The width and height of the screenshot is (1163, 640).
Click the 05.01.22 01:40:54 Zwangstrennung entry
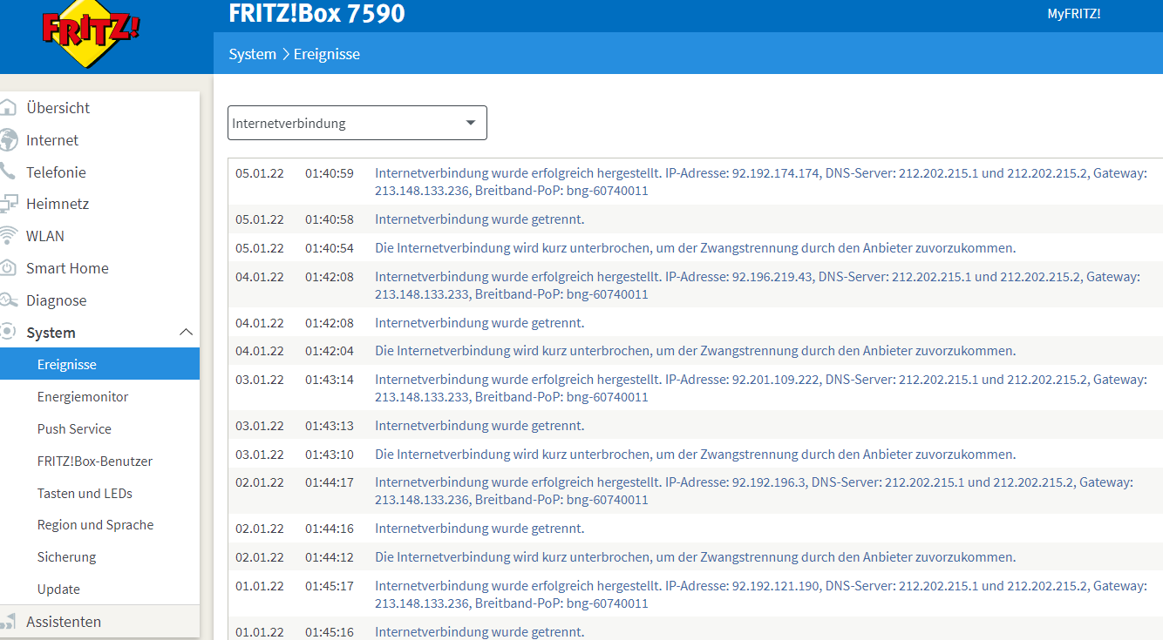pos(696,248)
